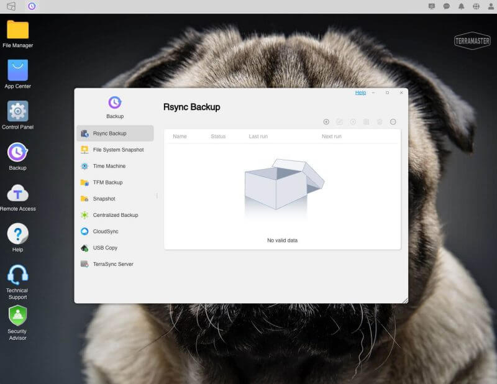Choose CloudSync from the sidebar
This screenshot has height=384, width=497.
(x=115, y=232)
